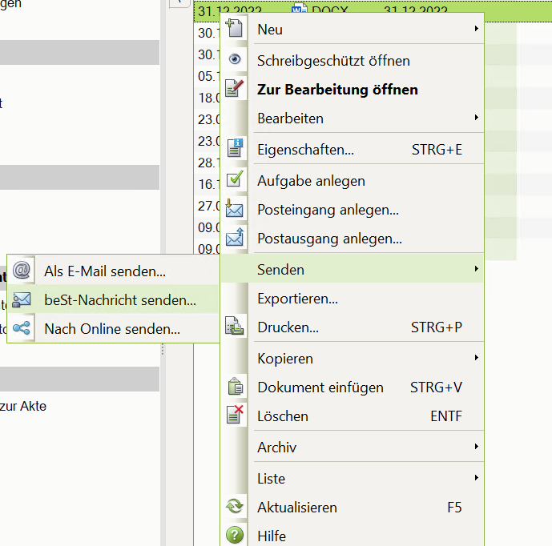
Task: Expand the Archiv submenu arrow
Action: pos(477,447)
